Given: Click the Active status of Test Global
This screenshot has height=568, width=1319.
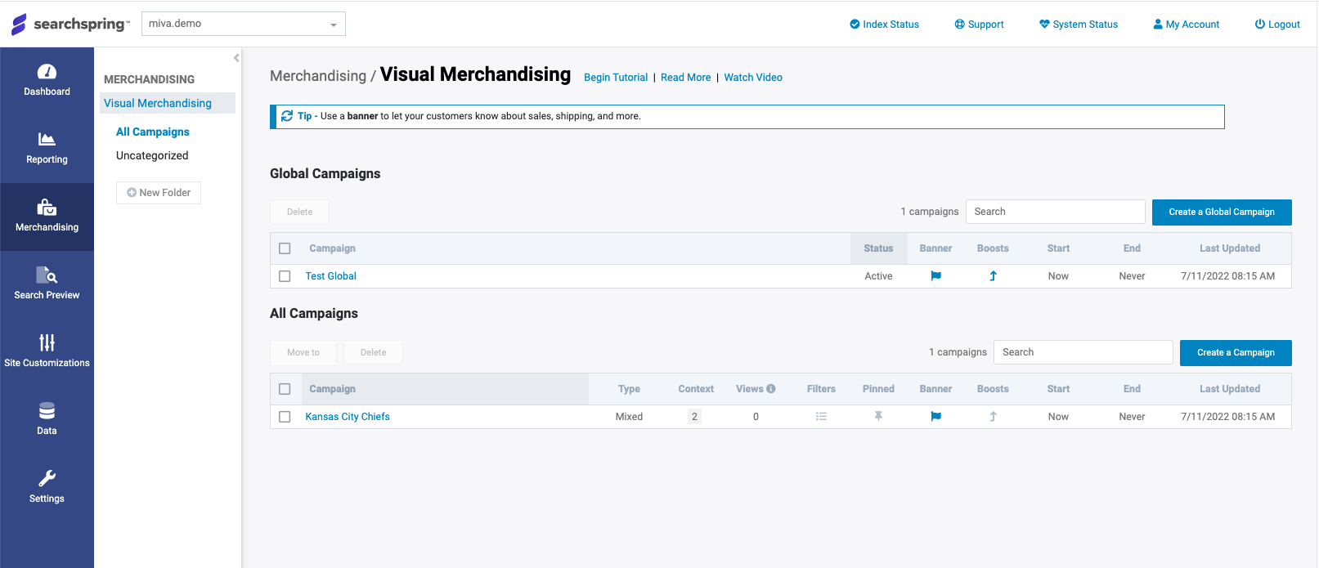Looking at the screenshot, I should pyautogui.click(x=878, y=276).
